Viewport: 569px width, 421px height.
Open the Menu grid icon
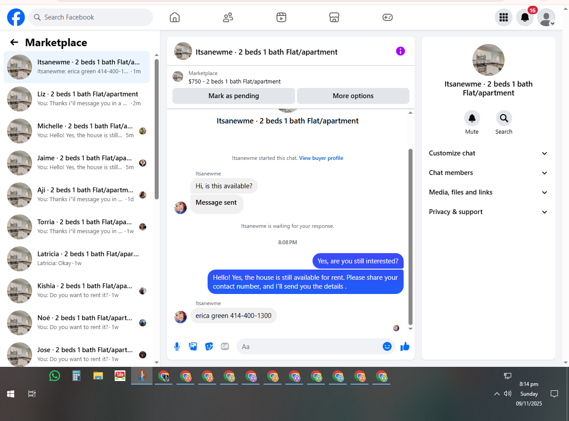[504, 17]
